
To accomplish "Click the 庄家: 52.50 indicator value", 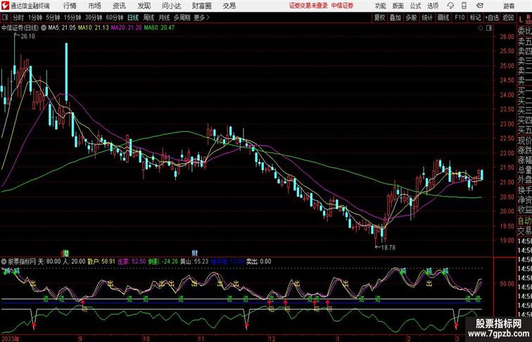I will pyautogui.click(x=132, y=262).
